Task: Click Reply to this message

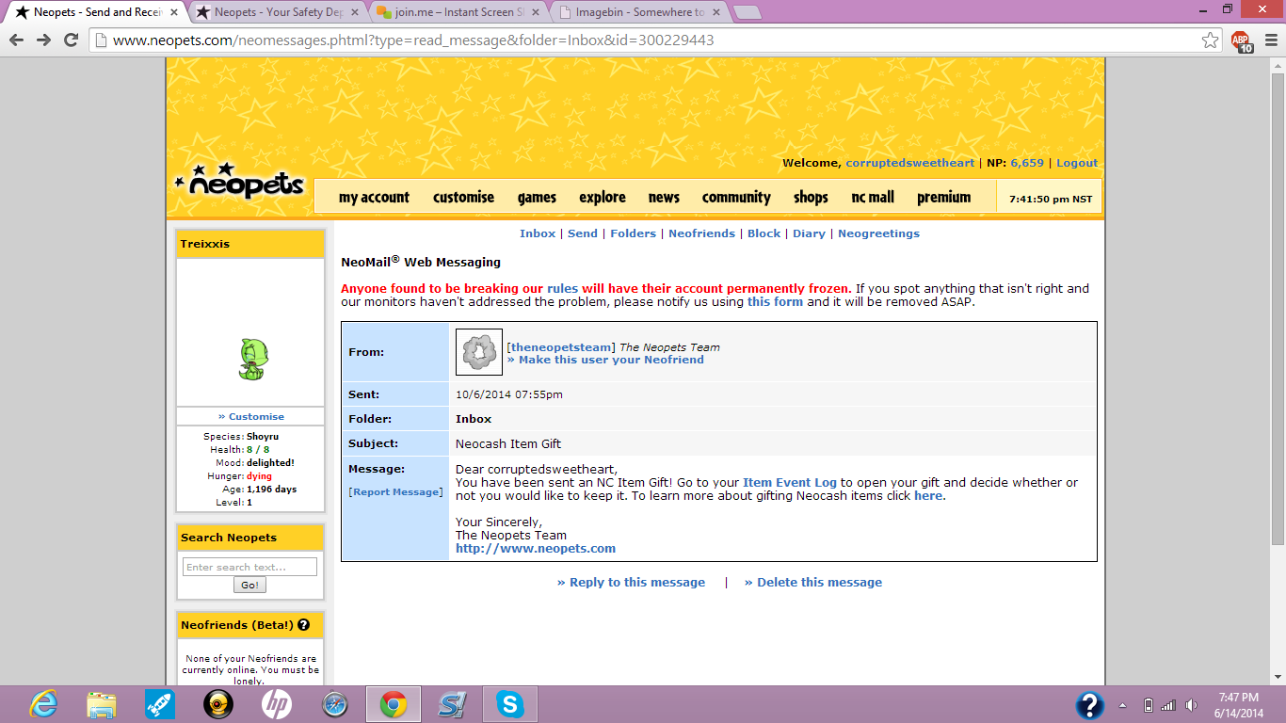Action: 631,583
